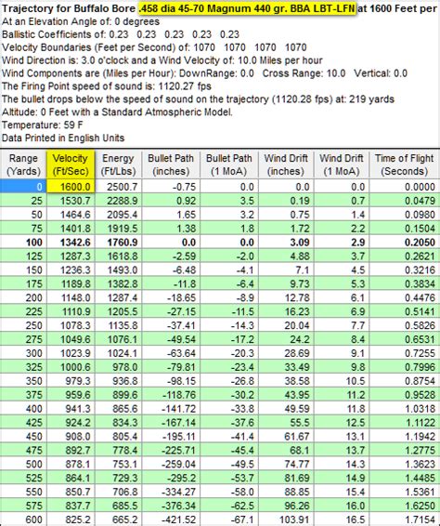Select energy value 1382.8

(x=118, y=283)
